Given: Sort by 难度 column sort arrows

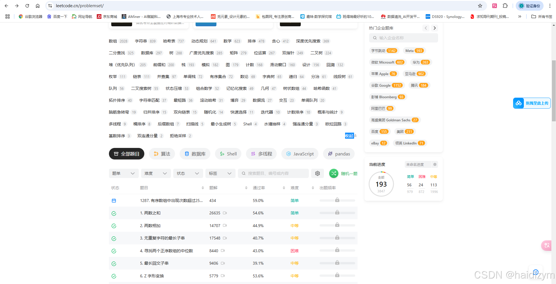Looking at the screenshot, I should (313, 188).
